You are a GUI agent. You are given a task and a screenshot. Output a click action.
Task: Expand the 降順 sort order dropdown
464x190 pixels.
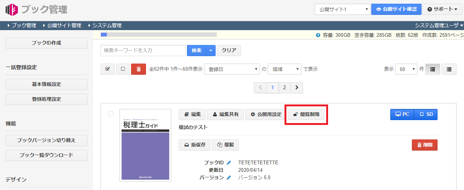point(284,69)
